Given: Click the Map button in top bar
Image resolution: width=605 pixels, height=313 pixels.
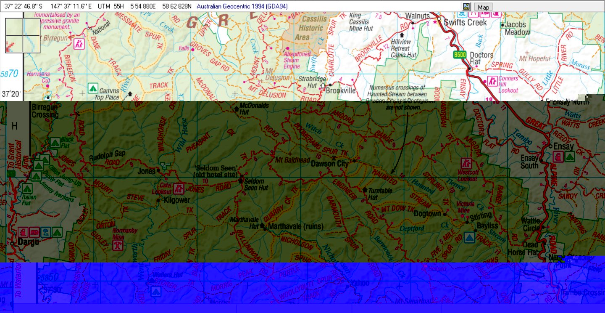Looking at the screenshot, I should 483,7.
